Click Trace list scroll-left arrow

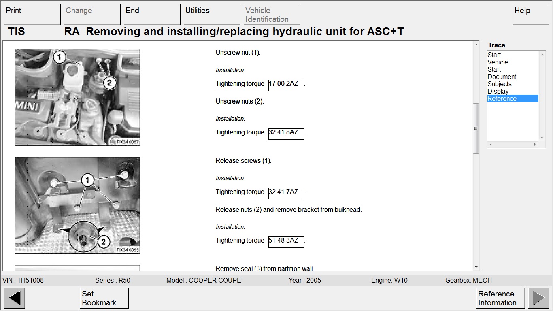pyautogui.click(x=490, y=144)
